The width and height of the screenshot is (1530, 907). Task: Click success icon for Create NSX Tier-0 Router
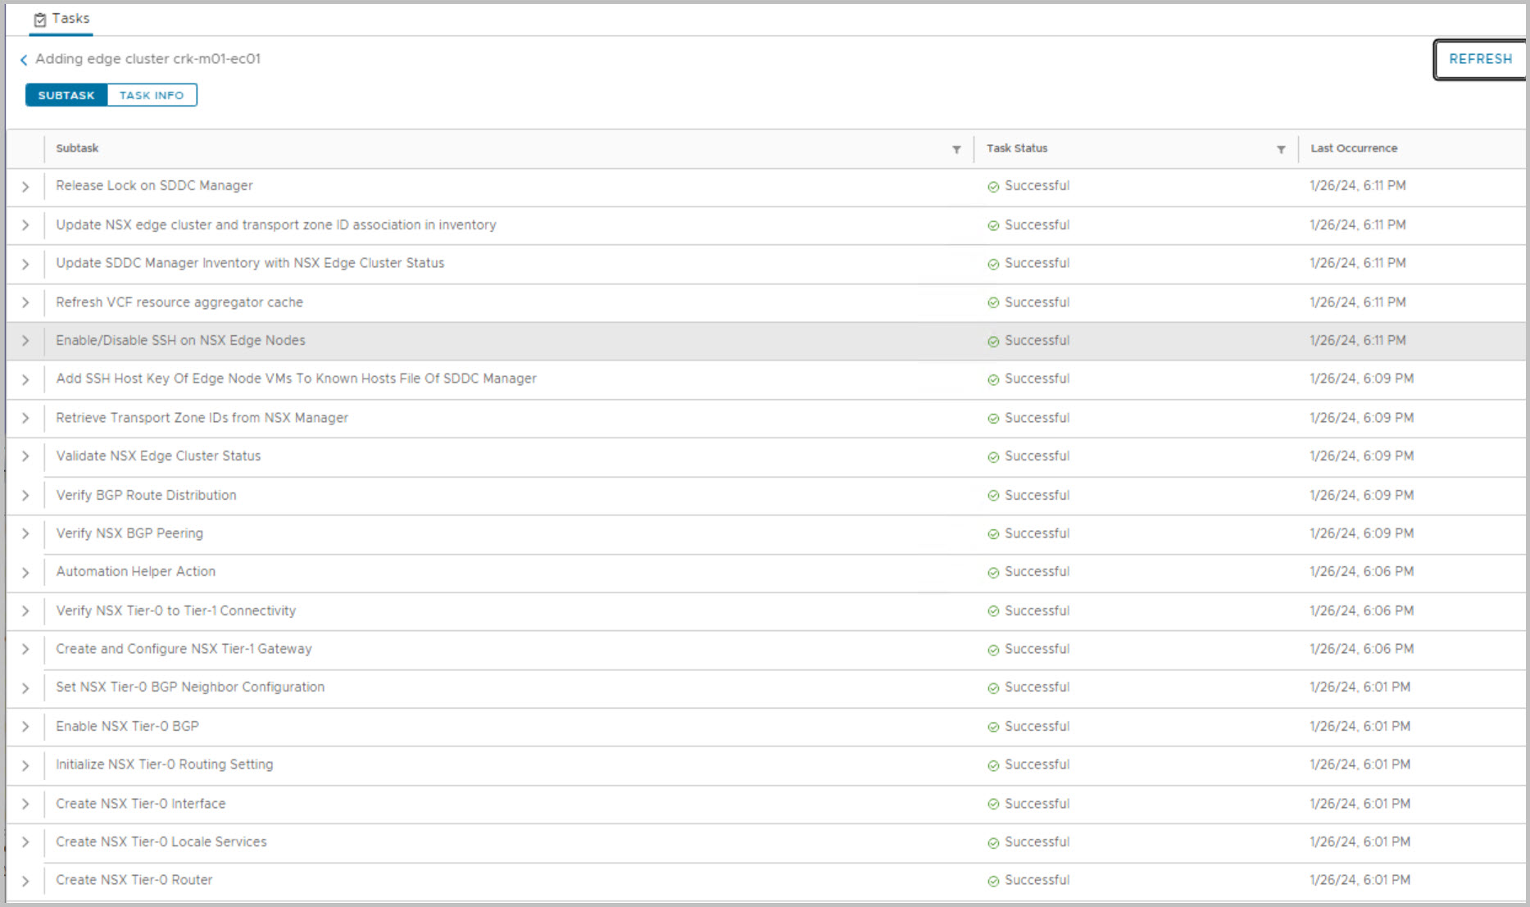(993, 881)
